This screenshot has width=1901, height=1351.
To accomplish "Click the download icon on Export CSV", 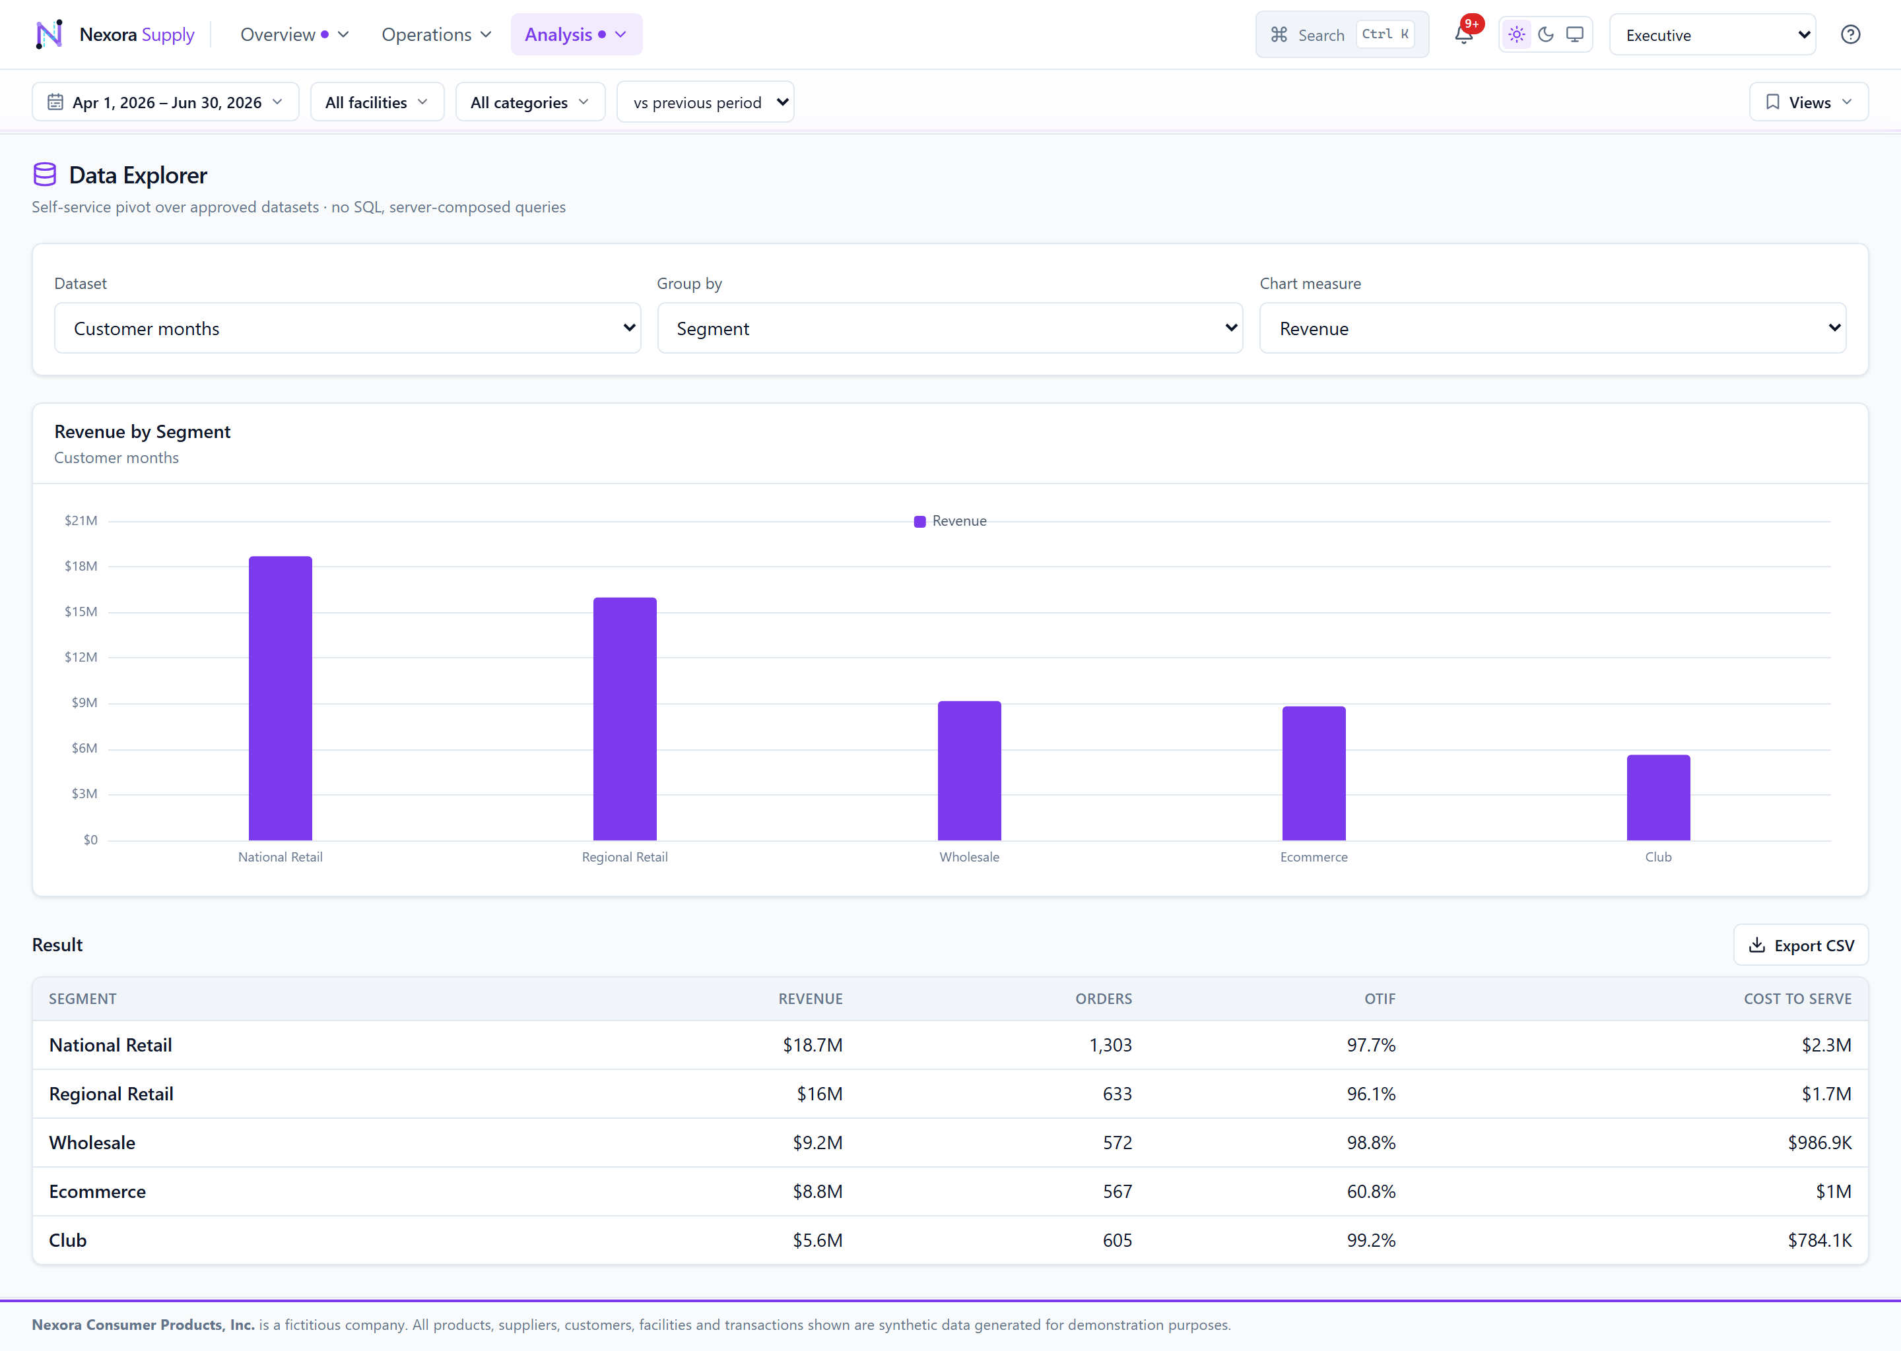I will pyautogui.click(x=1757, y=945).
